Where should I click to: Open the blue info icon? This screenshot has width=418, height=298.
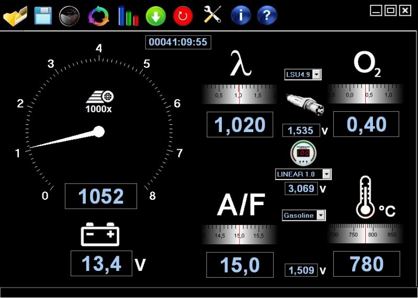(241, 16)
